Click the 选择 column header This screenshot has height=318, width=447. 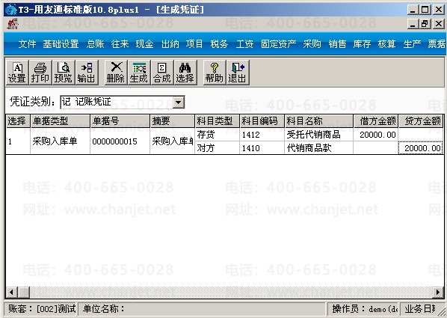pos(18,121)
